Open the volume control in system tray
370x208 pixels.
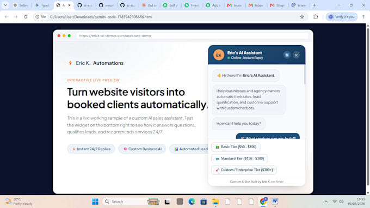click(x=341, y=201)
